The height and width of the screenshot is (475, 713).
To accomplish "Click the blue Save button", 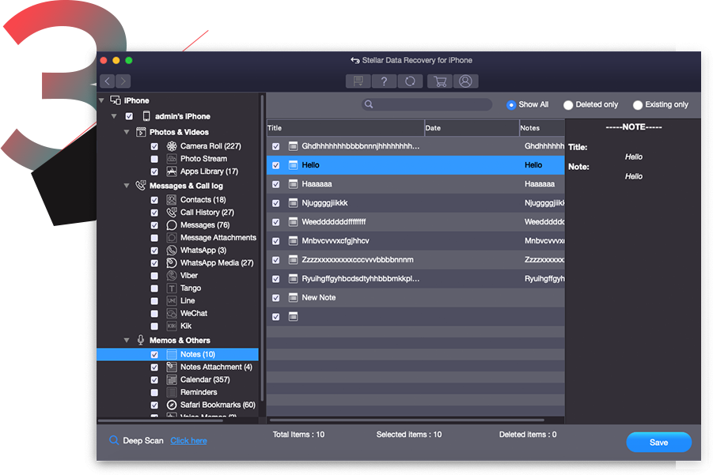I will [x=658, y=442].
